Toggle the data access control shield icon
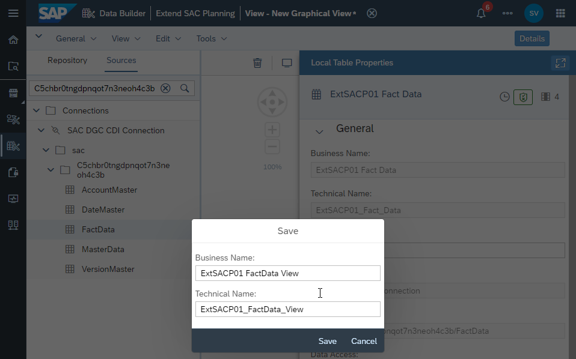 point(523,97)
